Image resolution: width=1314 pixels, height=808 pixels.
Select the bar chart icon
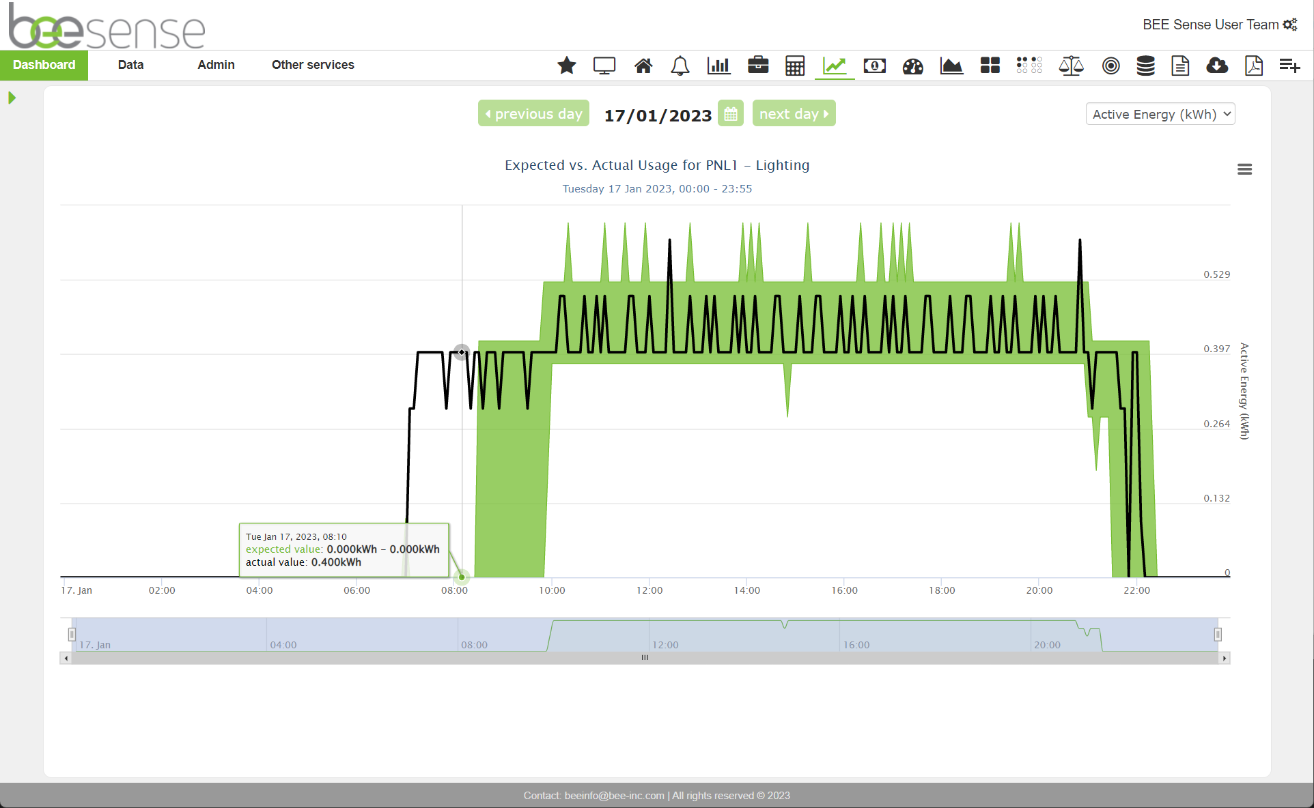coord(718,66)
